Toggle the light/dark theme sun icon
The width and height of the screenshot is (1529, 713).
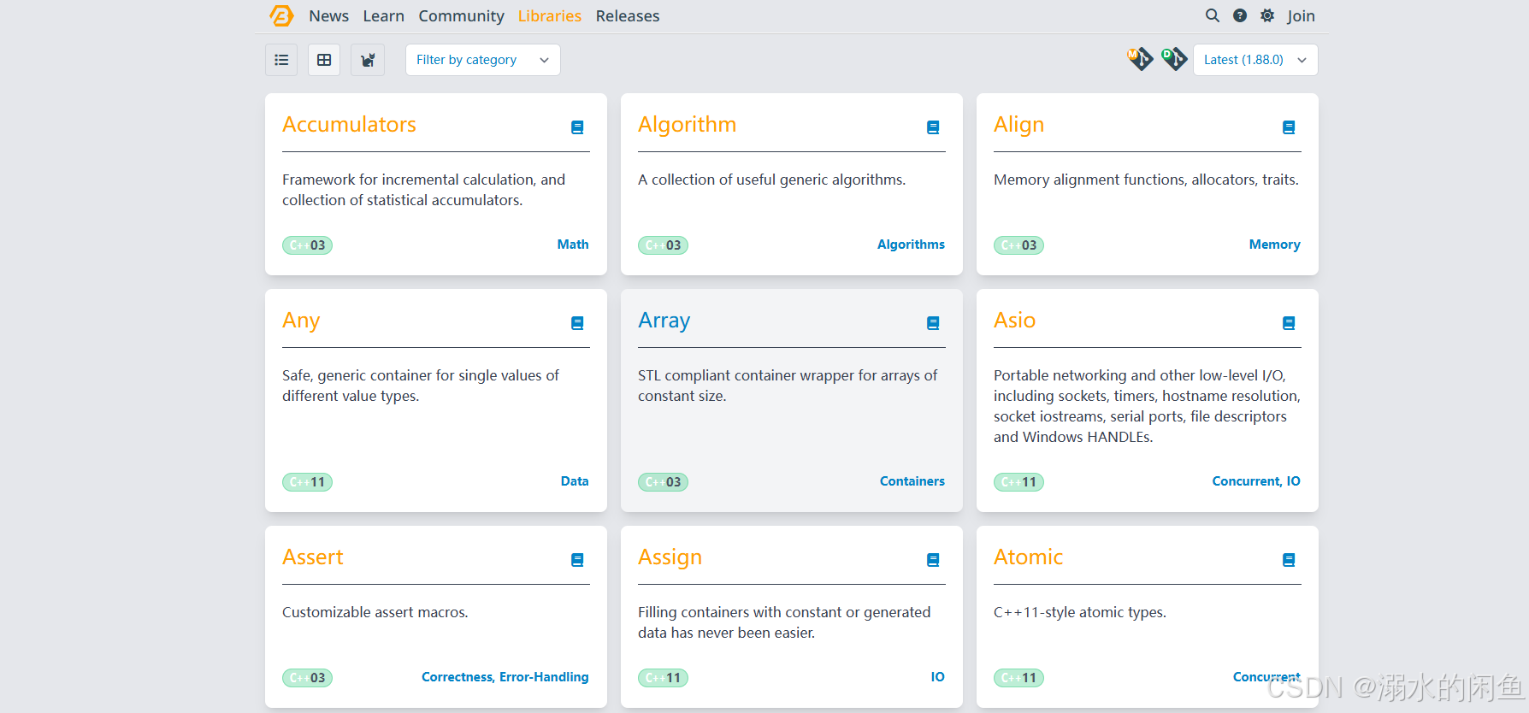[1267, 15]
